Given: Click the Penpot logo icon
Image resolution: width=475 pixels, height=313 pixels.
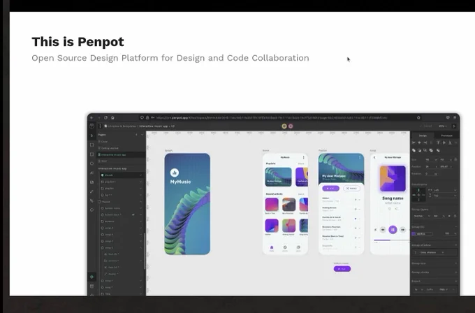Looking at the screenshot, I should click(x=92, y=126).
